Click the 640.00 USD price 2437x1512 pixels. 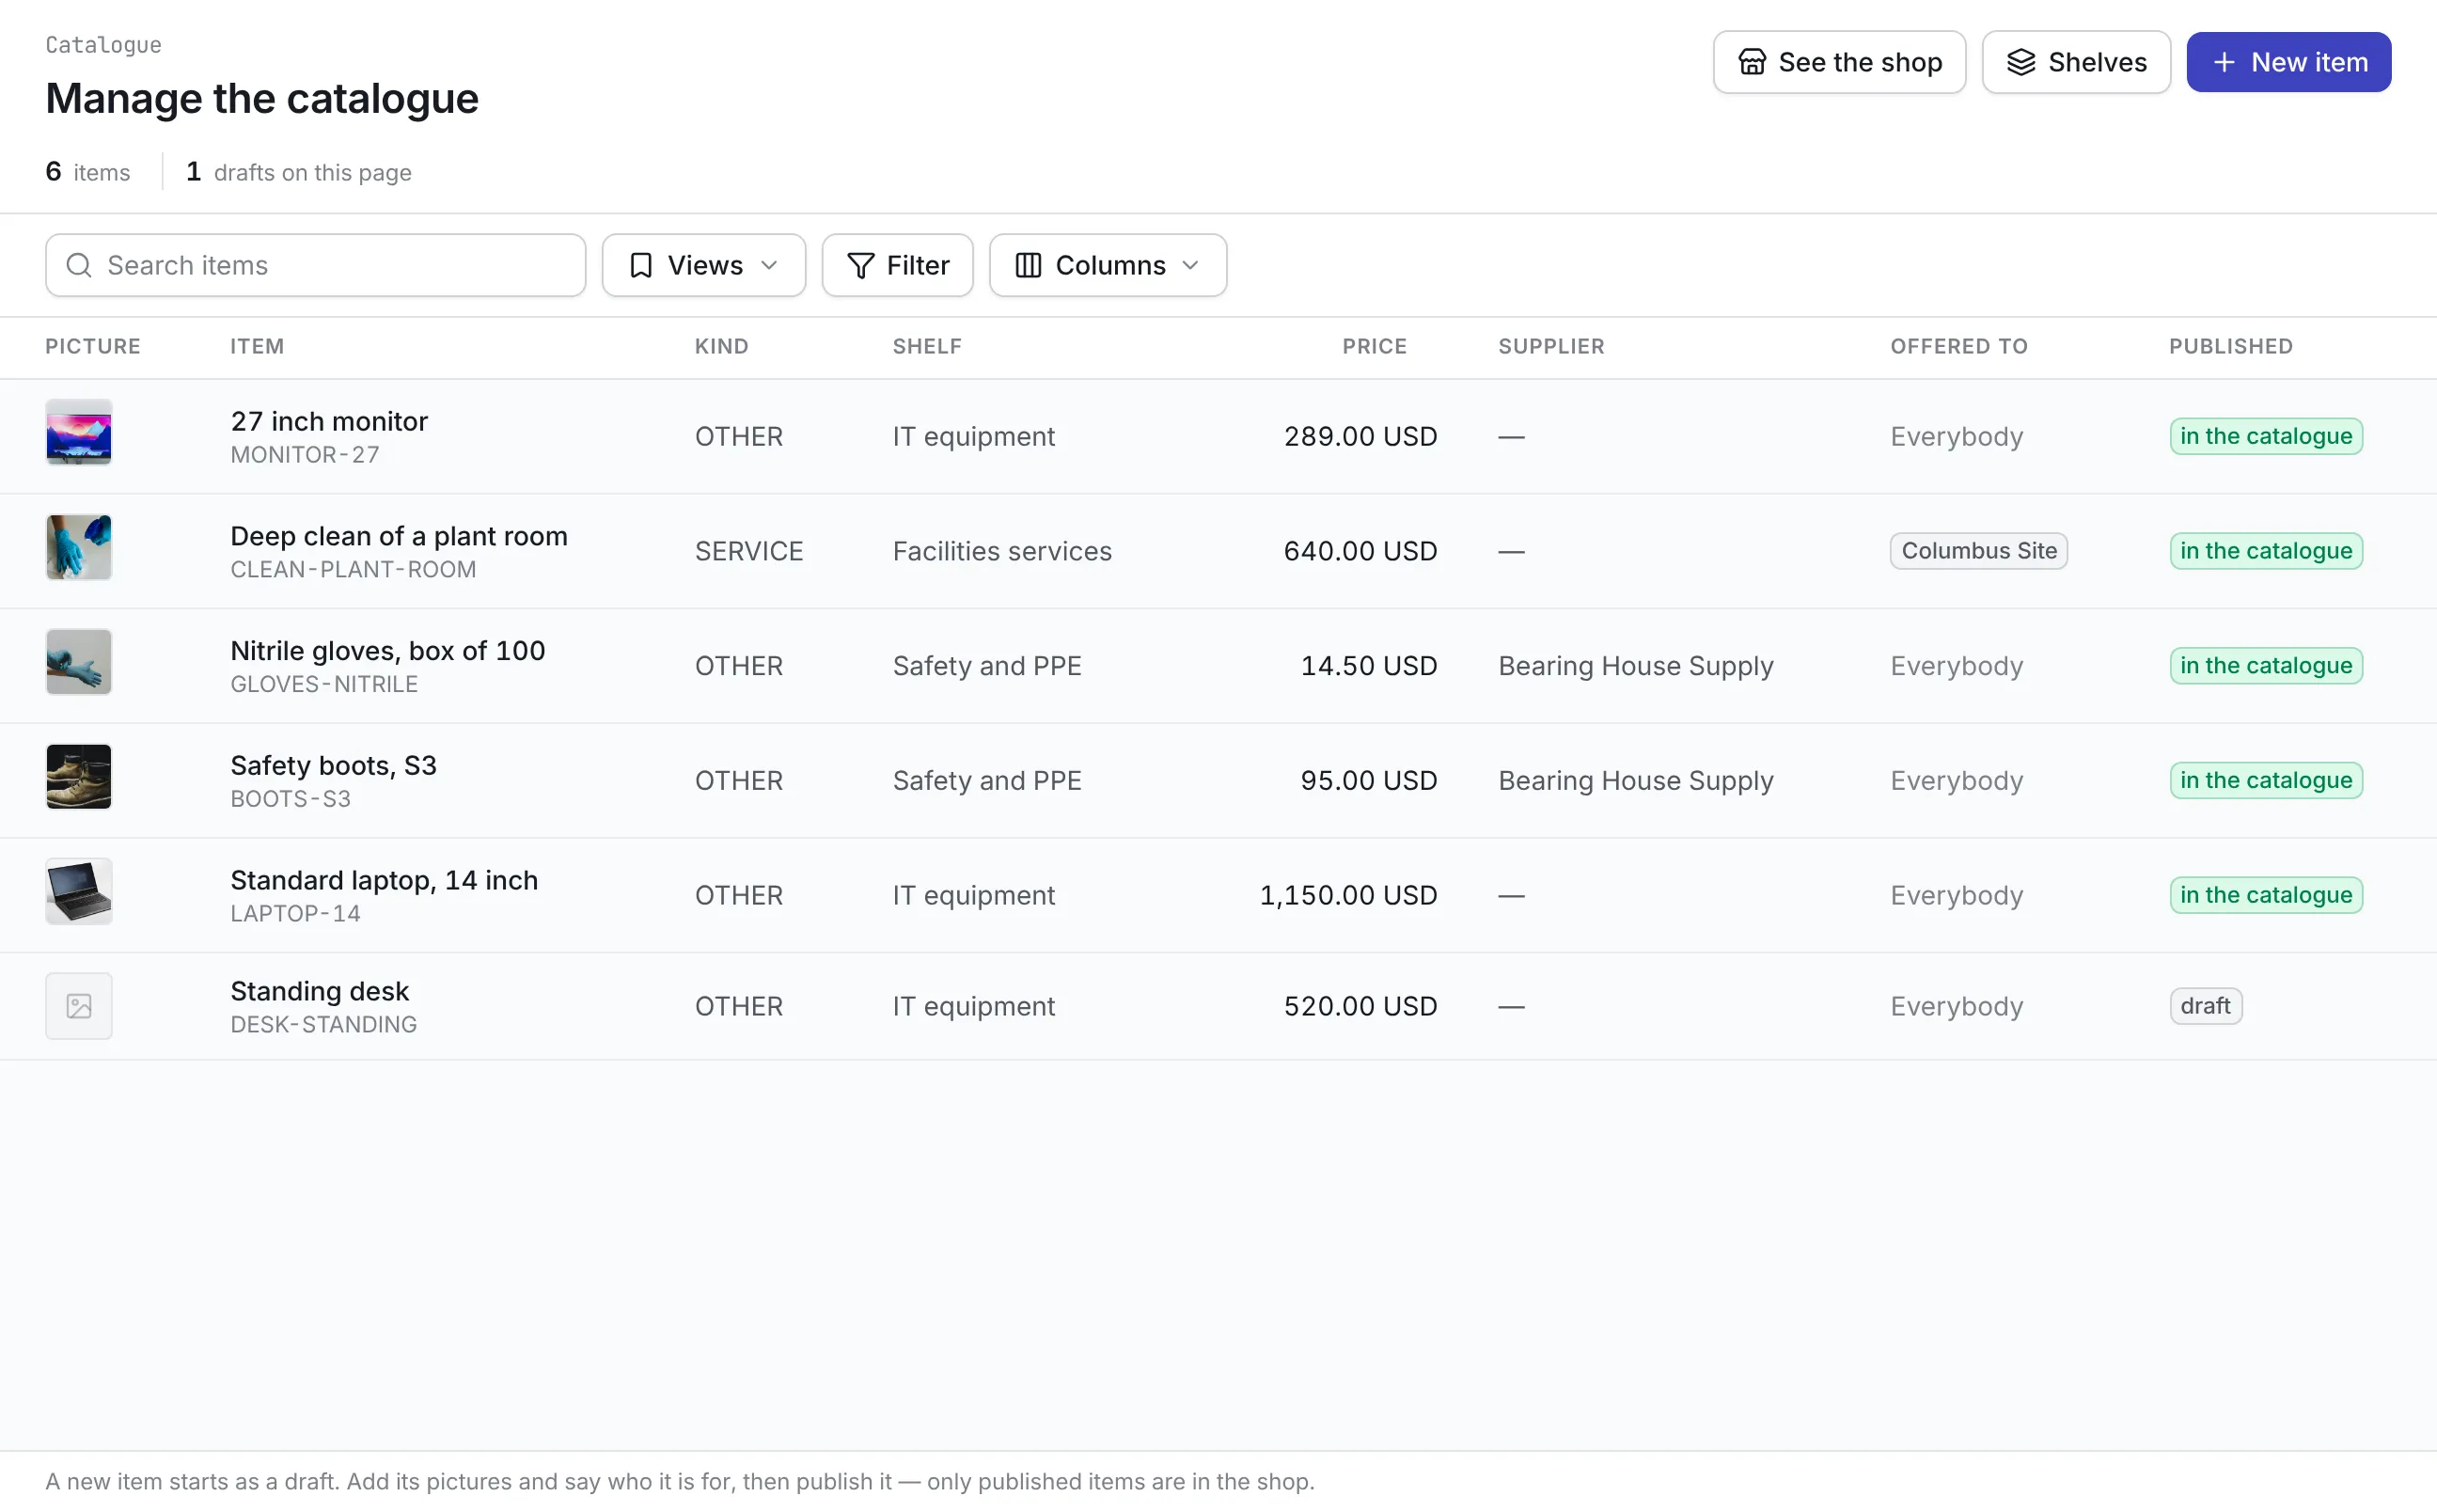[1360, 551]
